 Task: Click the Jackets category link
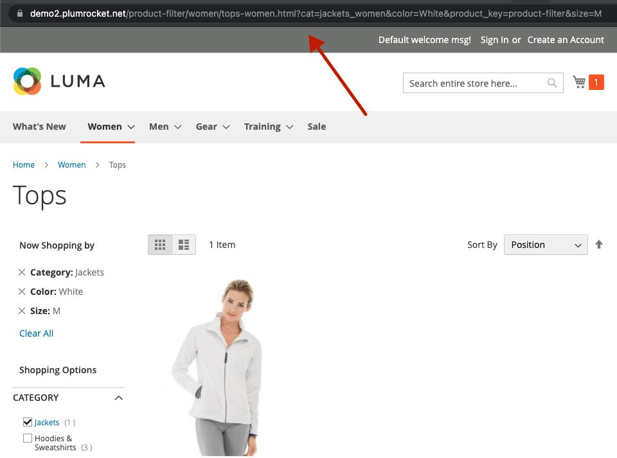click(47, 422)
